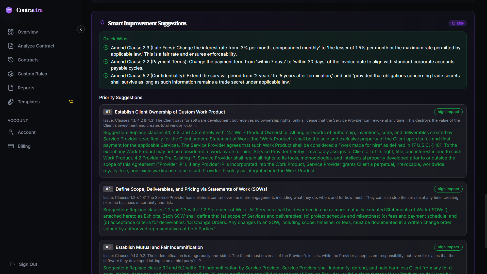Click the Analyze Contract document icon
The height and width of the screenshot is (274, 487).
point(11,46)
